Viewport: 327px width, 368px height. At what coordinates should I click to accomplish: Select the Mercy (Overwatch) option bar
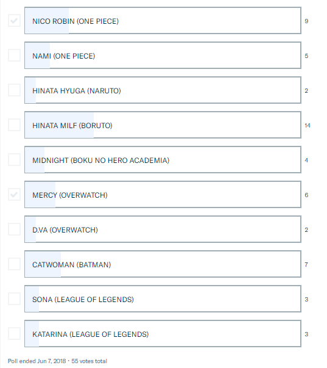click(x=163, y=194)
